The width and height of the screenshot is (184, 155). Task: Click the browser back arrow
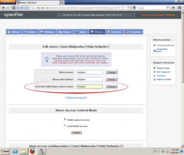click(3, 8)
